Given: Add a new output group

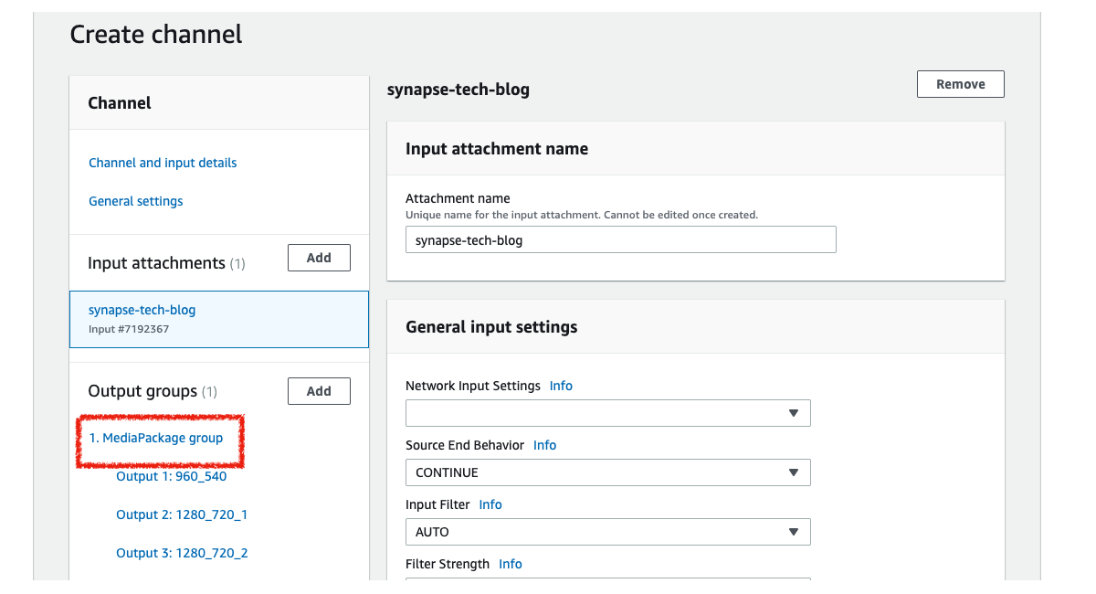Looking at the screenshot, I should click(319, 391).
